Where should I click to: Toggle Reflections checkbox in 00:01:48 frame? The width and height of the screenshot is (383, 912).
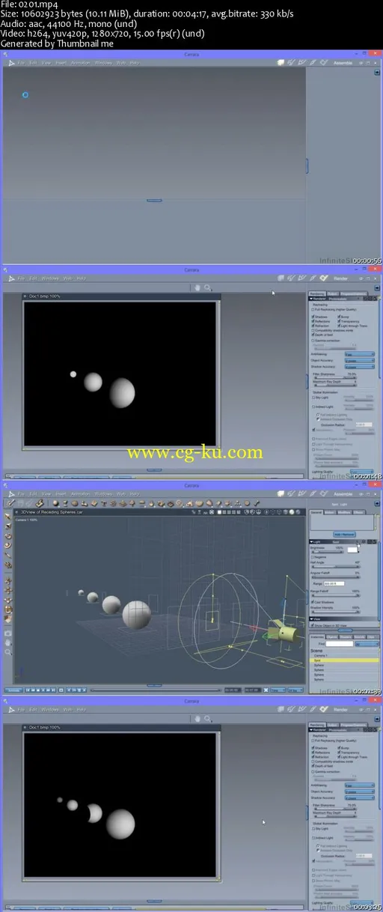pyautogui.click(x=313, y=321)
